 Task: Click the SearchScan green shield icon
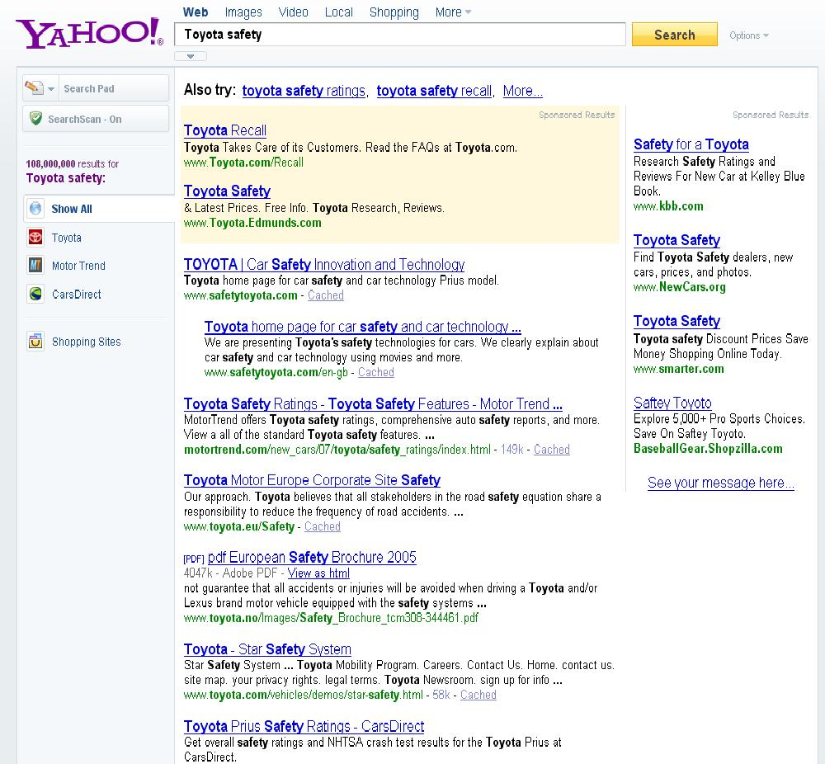[35, 118]
